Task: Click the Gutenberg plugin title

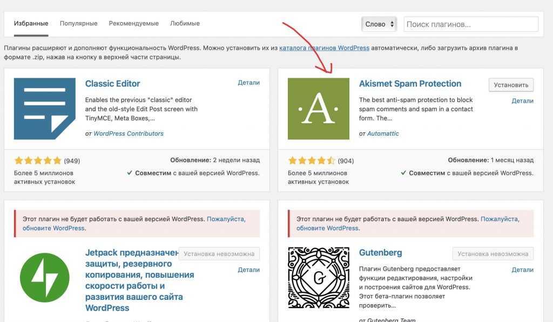Action: [x=380, y=252]
